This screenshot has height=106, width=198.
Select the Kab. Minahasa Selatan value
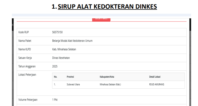tap(64, 49)
